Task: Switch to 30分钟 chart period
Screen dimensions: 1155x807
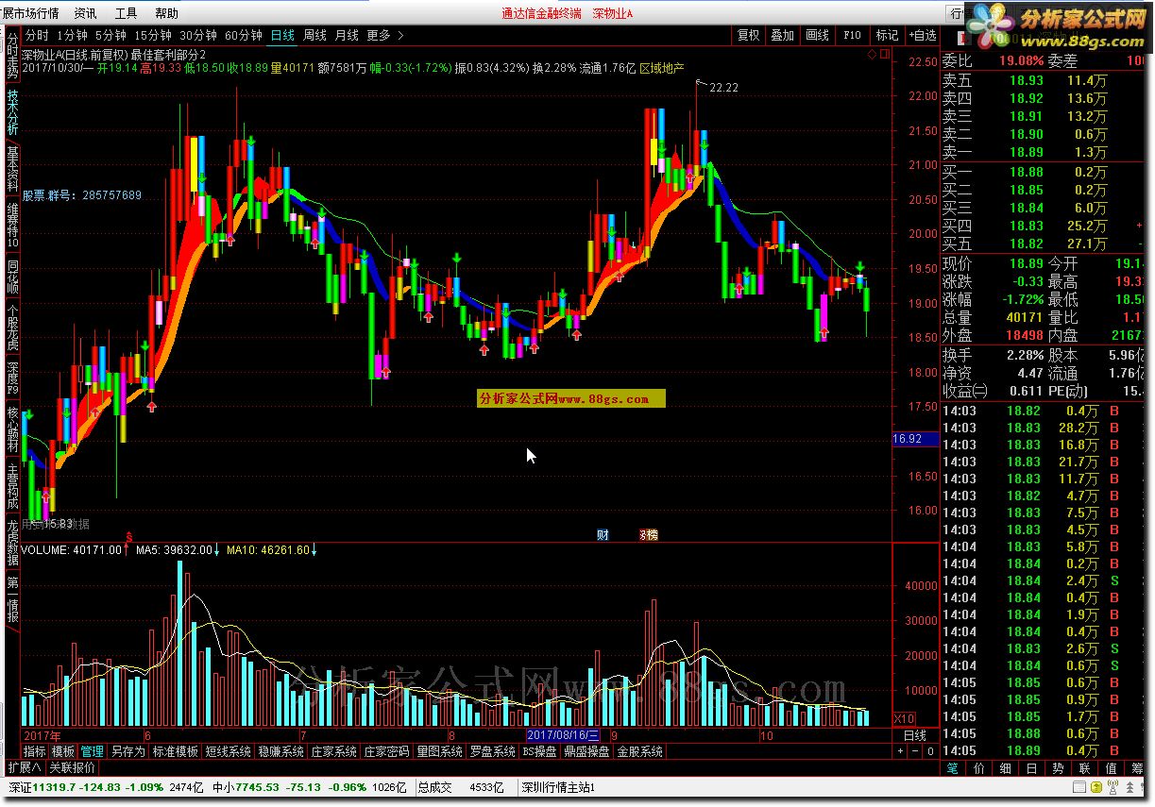Action: [198, 35]
